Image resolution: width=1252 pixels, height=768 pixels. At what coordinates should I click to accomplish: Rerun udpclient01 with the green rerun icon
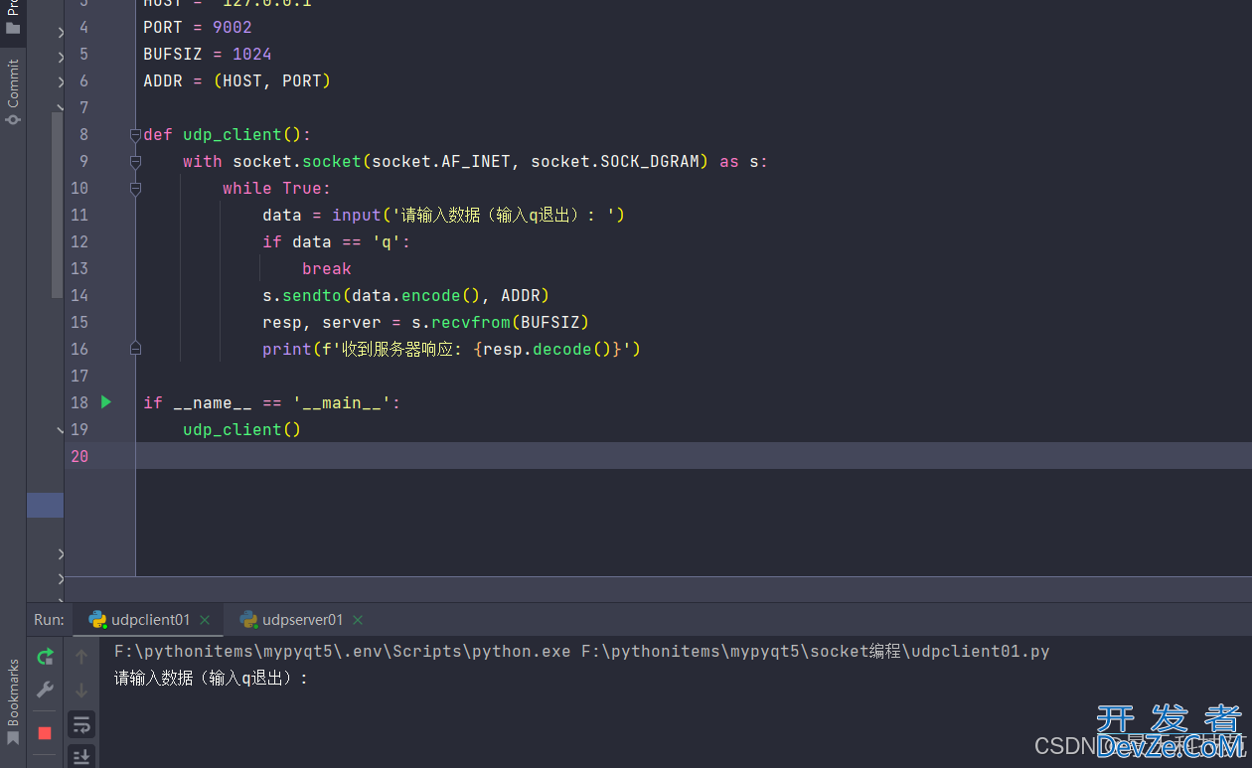[x=45, y=657]
